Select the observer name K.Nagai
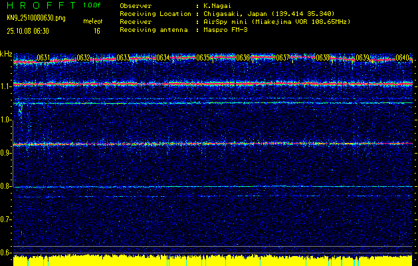Image resolution: width=418 pixels, height=266 pixels. tap(220, 5)
